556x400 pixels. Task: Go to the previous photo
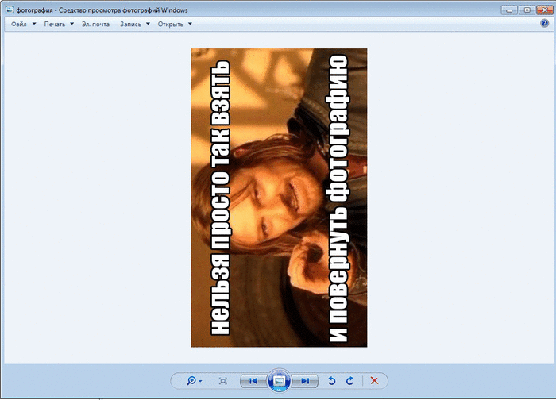[253, 382]
